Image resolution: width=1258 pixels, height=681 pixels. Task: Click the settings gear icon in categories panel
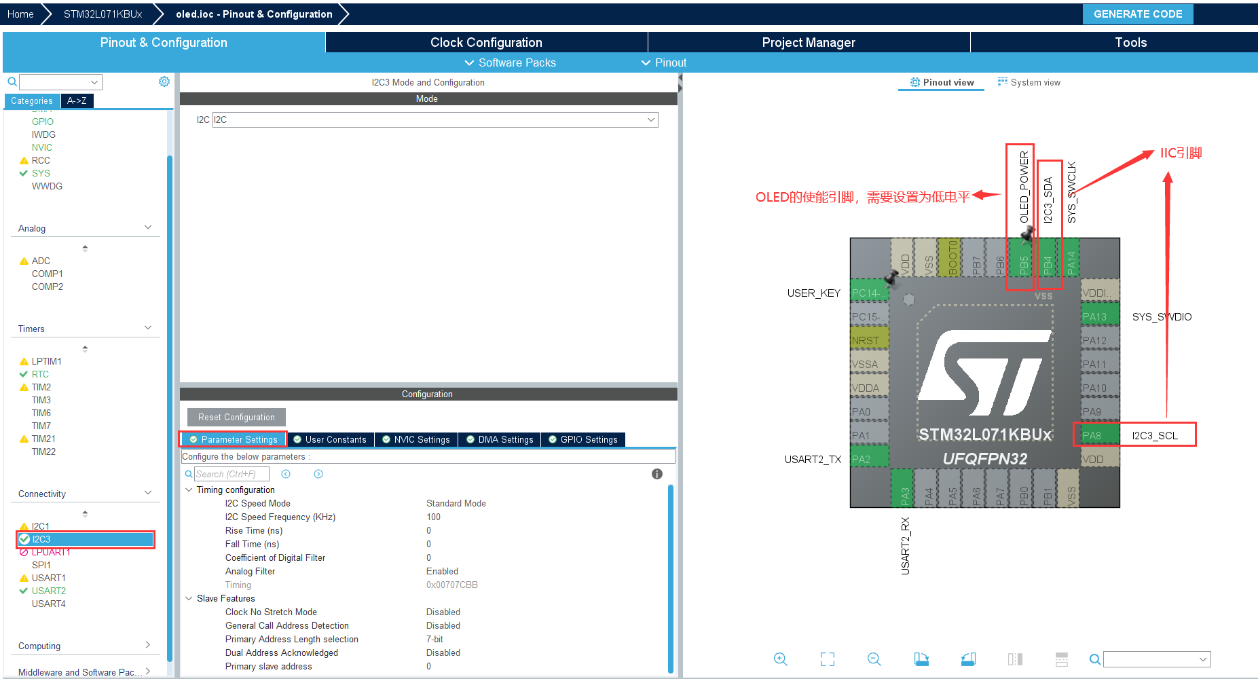(x=164, y=81)
